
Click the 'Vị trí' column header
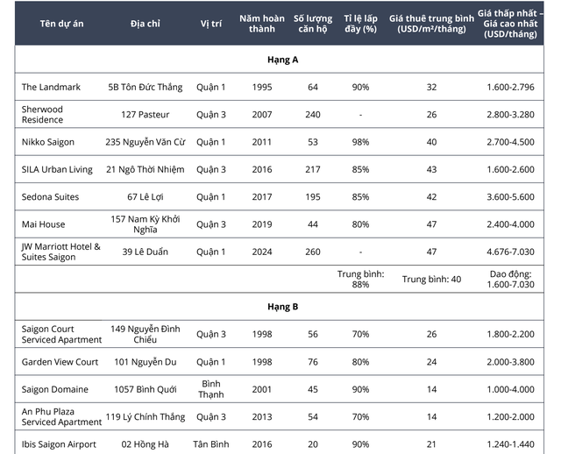coord(211,24)
